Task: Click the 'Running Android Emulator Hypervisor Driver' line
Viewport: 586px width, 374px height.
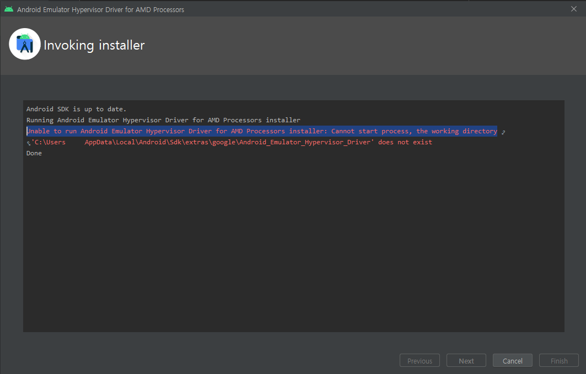Action: tap(163, 120)
